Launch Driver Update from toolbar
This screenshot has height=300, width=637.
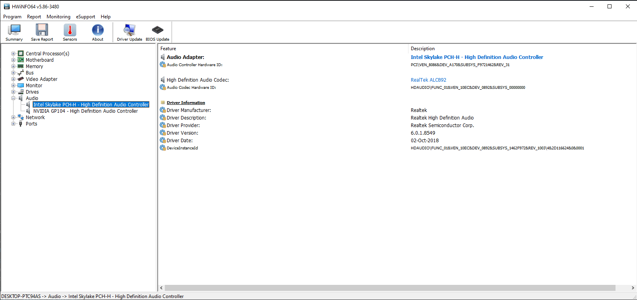pos(129,30)
